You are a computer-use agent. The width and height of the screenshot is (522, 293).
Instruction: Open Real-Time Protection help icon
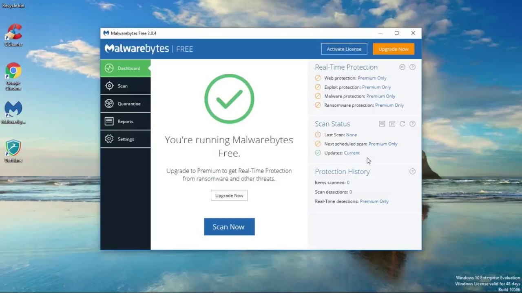tap(412, 67)
